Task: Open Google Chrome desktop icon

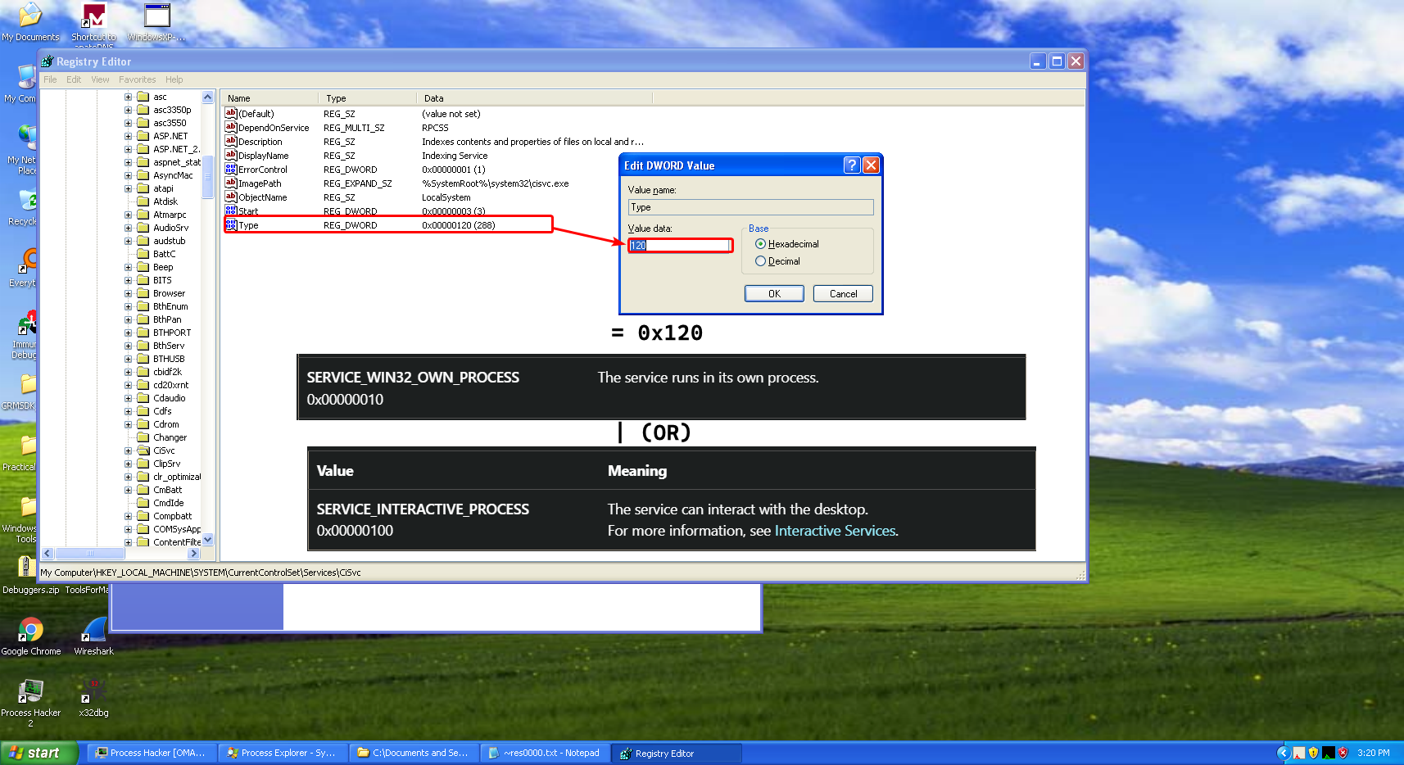Action: [30, 631]
